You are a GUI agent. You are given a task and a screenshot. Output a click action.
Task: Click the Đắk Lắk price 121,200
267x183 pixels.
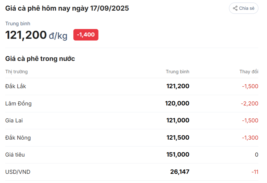point(178,86)
